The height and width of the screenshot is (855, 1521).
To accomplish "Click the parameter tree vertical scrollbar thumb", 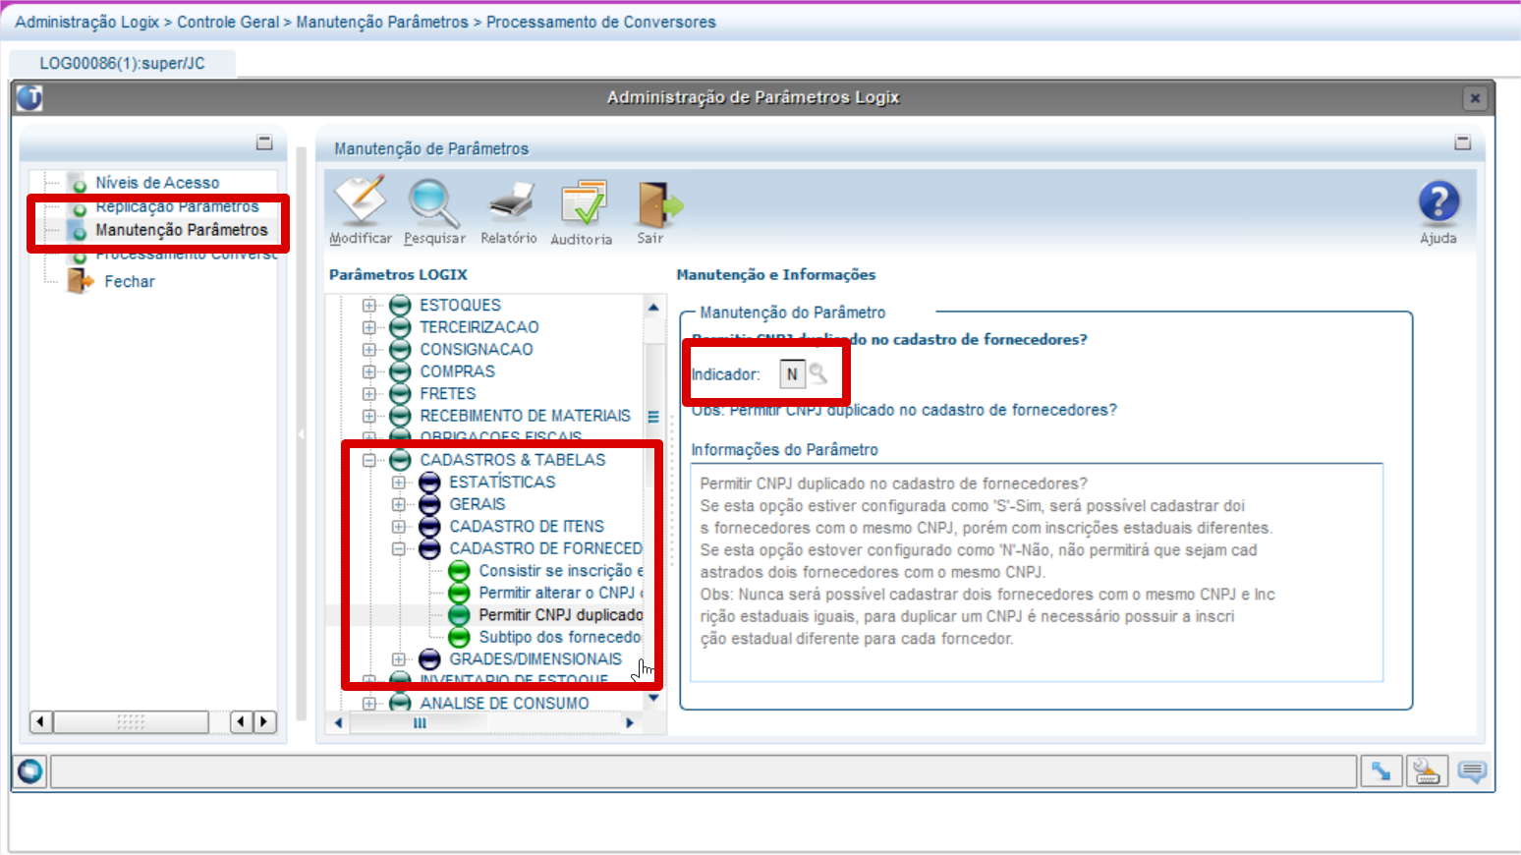I will click(653, 417).
